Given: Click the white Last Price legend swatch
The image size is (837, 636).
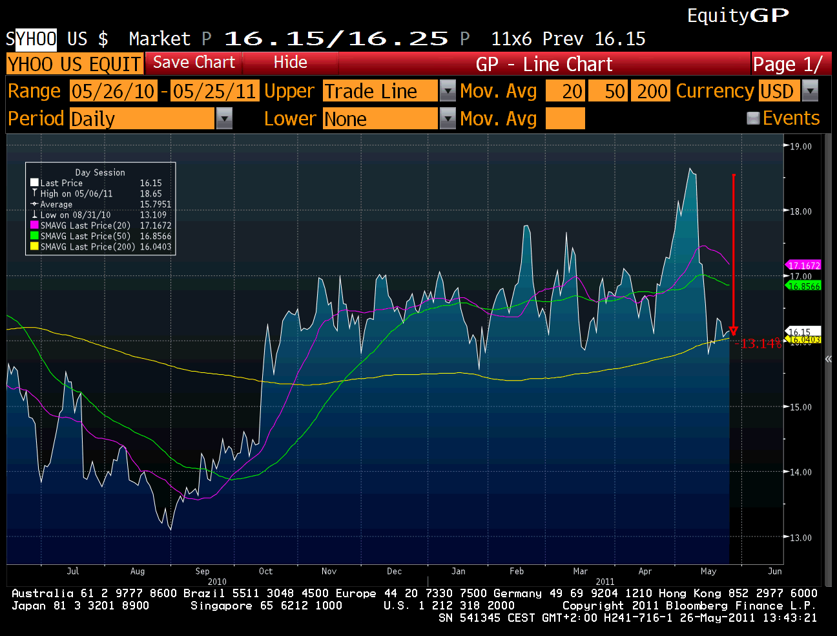Looking at the screenshot, I should [34, 183].
